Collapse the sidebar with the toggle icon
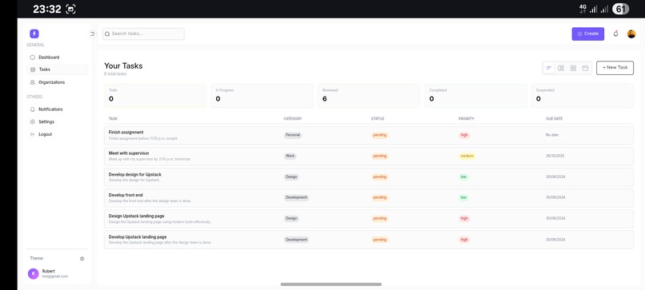Image resolution: width=645 pixels, height=290 pixels. (x=92, y=34)
